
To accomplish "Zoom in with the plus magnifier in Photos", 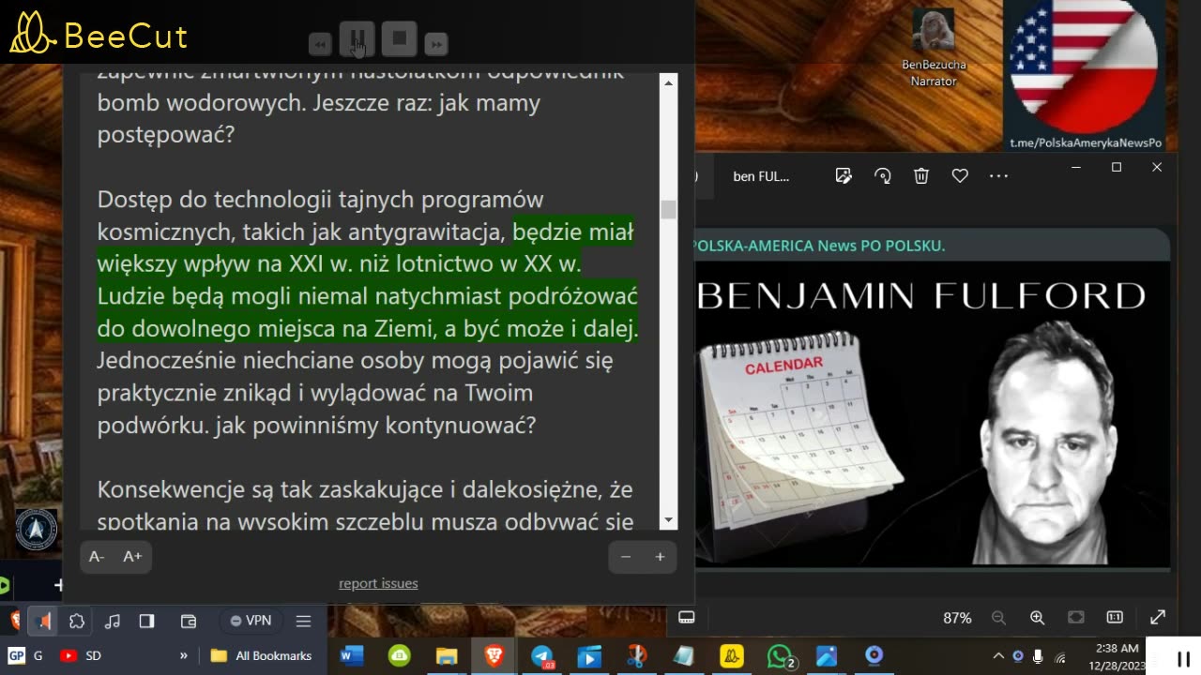I will [x=1037, y=617].
